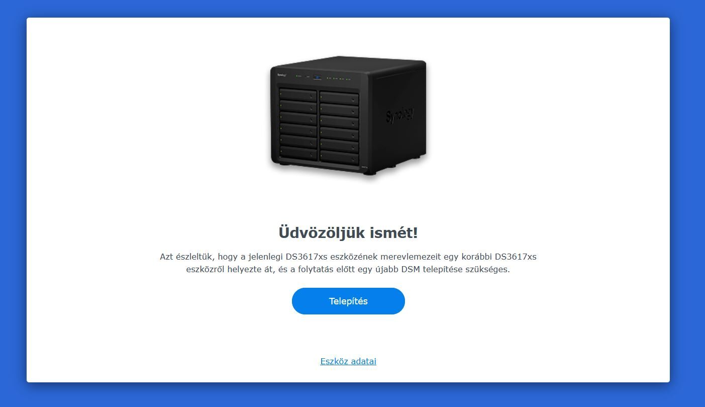705x407 pixels.
Task: Click the Üdvözöljük ismét! heading
Action: click(x=348, y=233)
